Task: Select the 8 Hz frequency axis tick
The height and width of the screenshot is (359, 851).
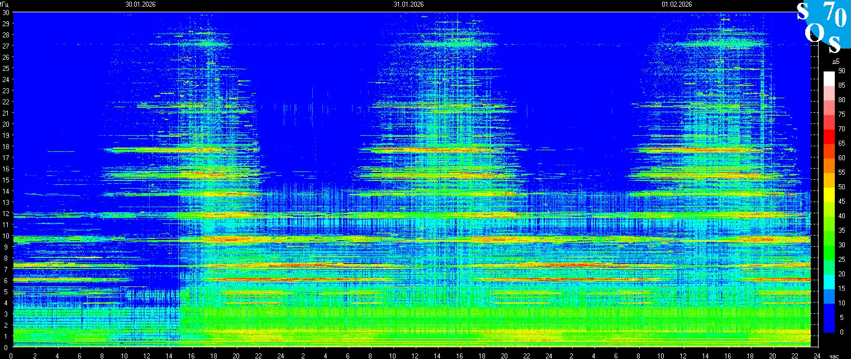Action: (x=6, y=258)
